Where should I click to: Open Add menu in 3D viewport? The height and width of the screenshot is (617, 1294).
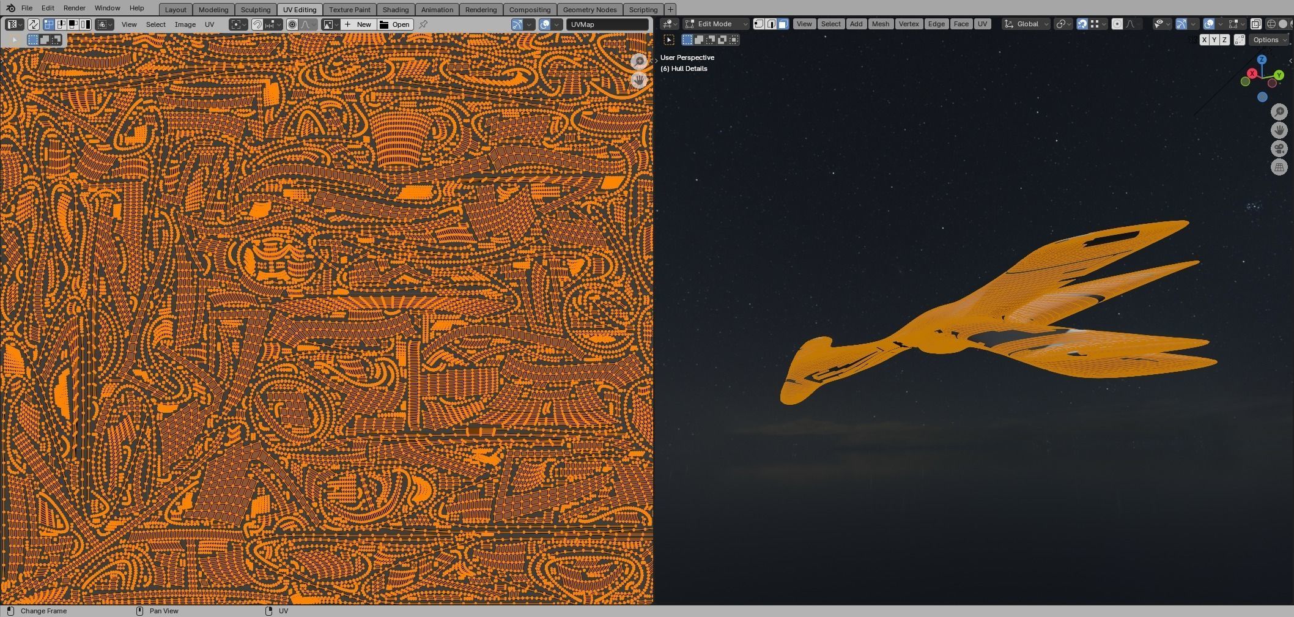856,24
